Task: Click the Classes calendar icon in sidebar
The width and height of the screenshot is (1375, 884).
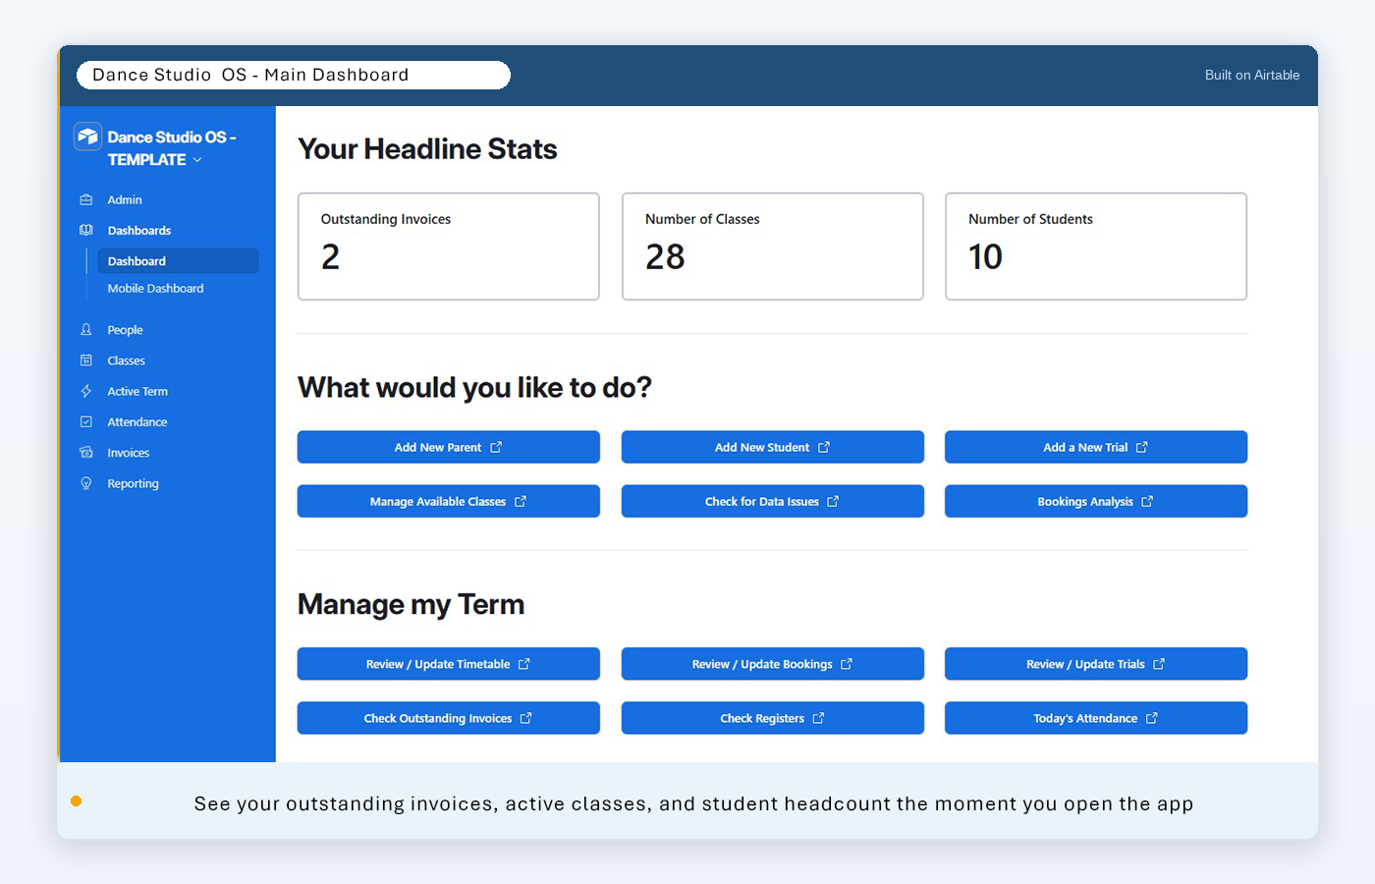Action: point(86,360)
